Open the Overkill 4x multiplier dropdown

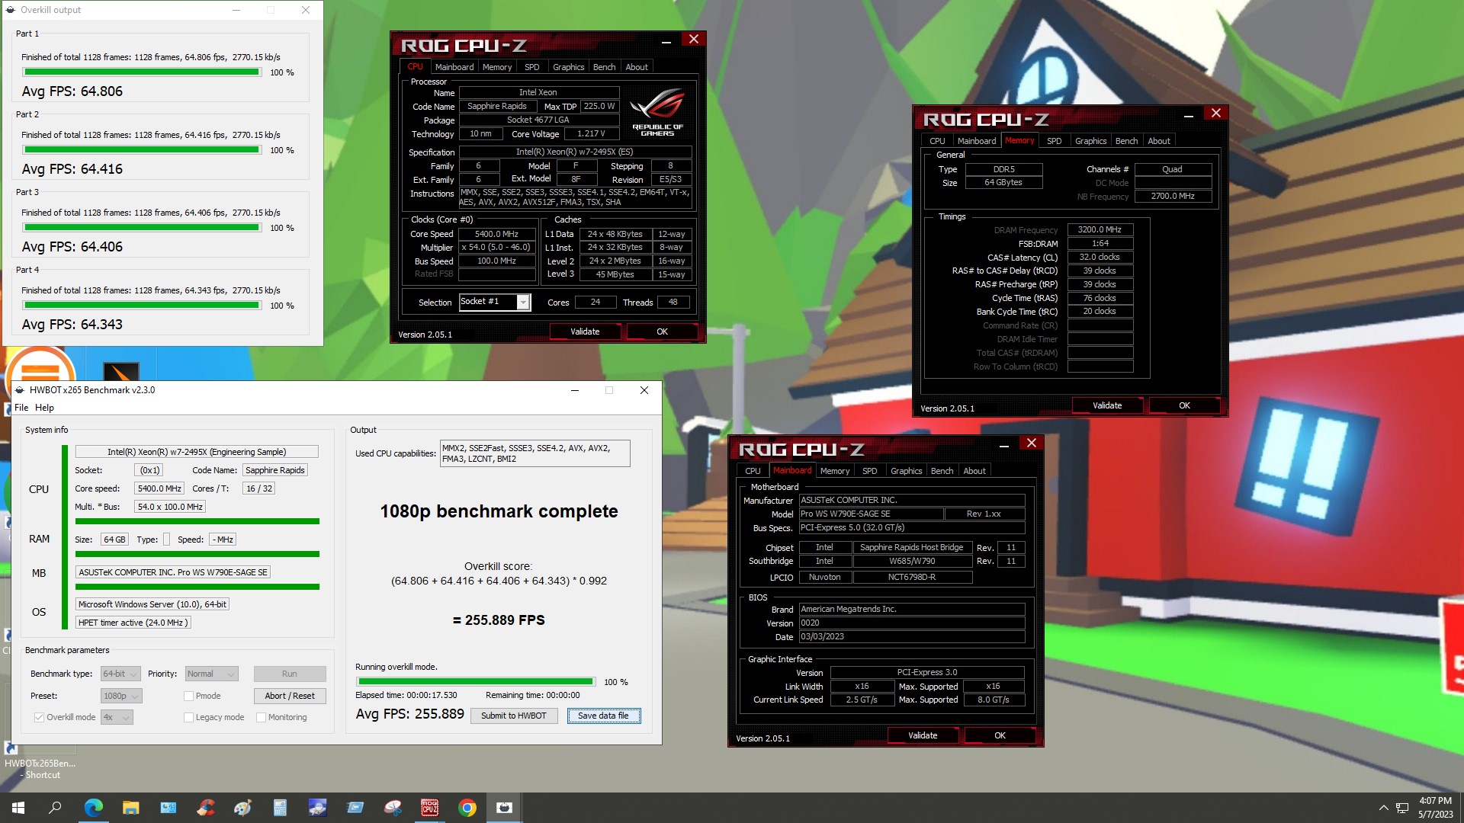(117, 717)
